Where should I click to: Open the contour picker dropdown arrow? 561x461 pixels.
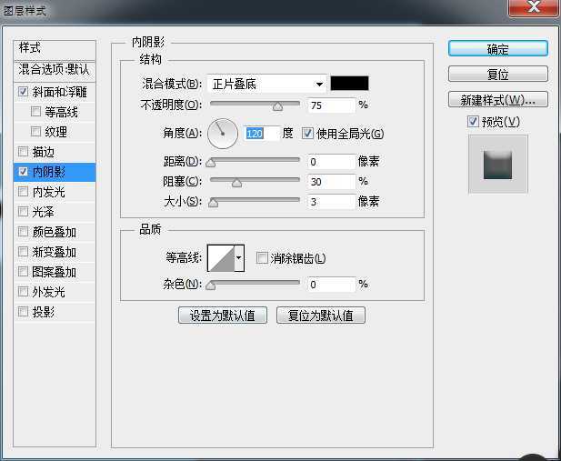click(x=239, y=259)
